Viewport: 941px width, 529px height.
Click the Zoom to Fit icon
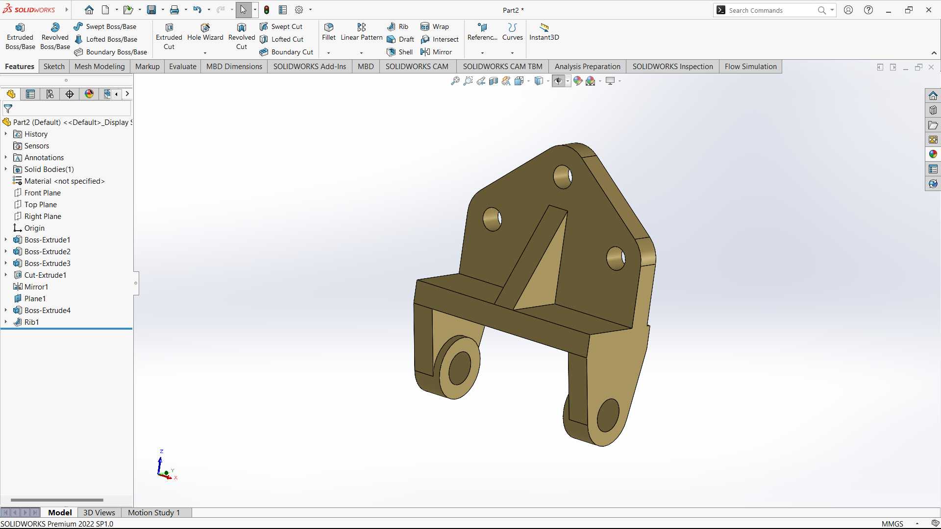[455, 81]
